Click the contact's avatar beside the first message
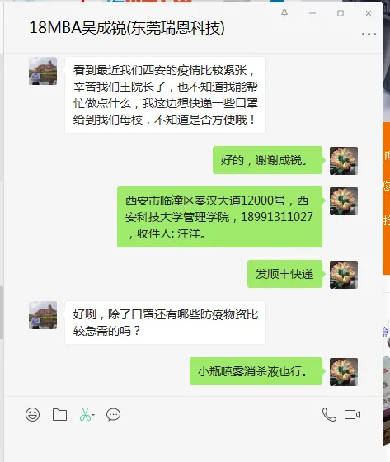 pos(43,71)
